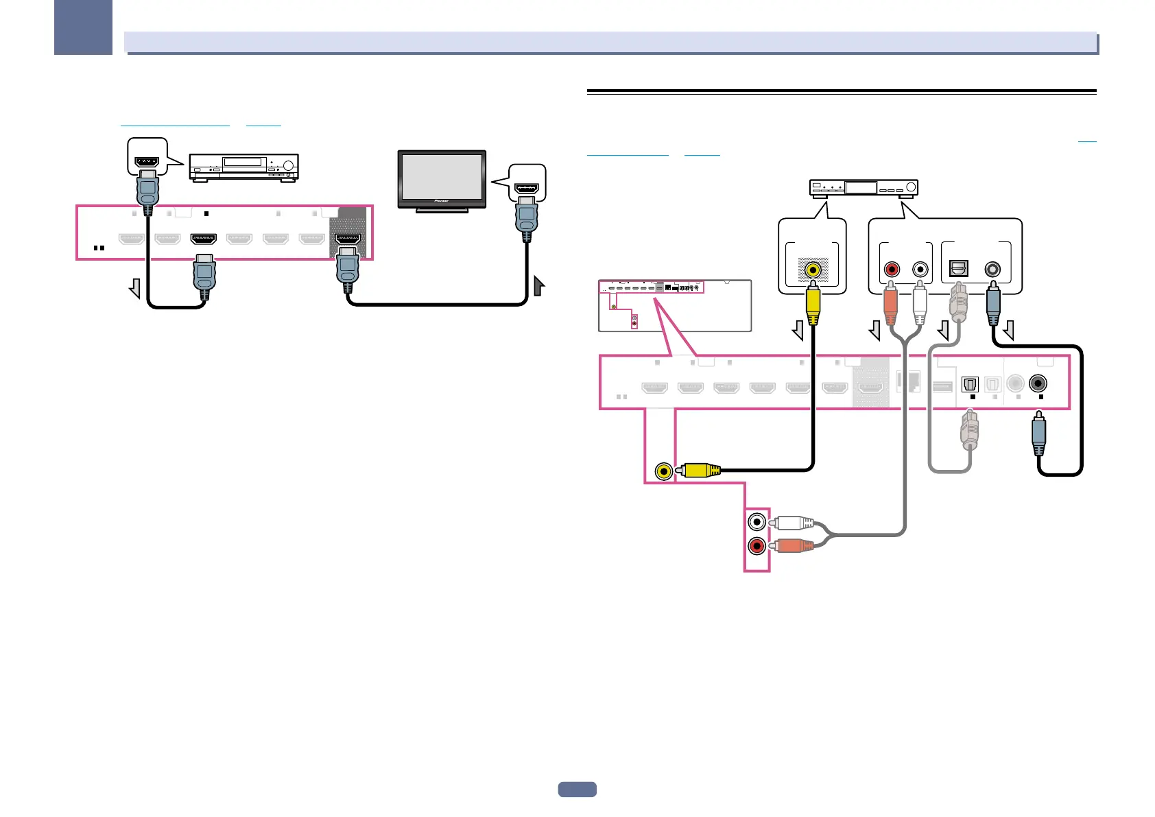Select the faded LAN port on receiver panel
This screenshot has width=1155, height=817.
909,382
